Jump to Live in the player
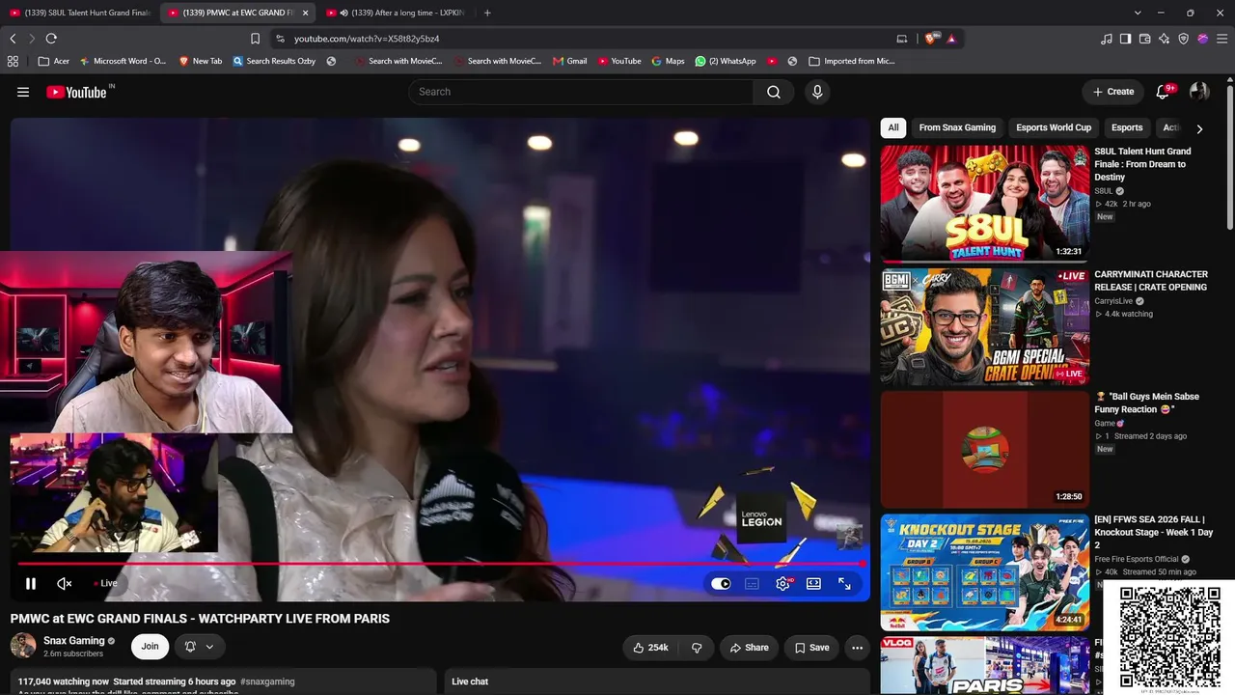 pos(105,583)
